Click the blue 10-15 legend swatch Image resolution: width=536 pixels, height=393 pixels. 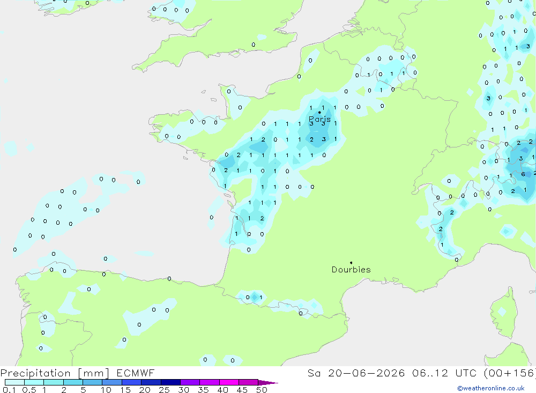[x=112, y=382]
